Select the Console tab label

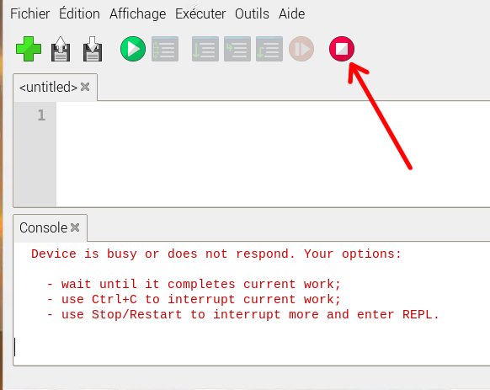[x=44, y=227]
